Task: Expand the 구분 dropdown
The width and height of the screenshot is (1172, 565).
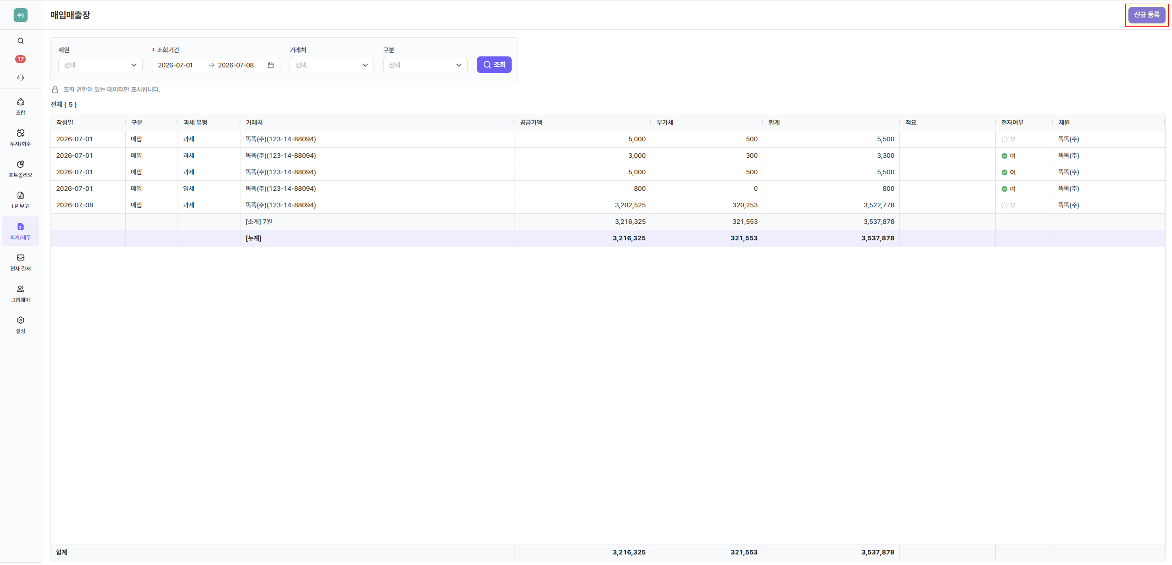Action: (425, 65)
